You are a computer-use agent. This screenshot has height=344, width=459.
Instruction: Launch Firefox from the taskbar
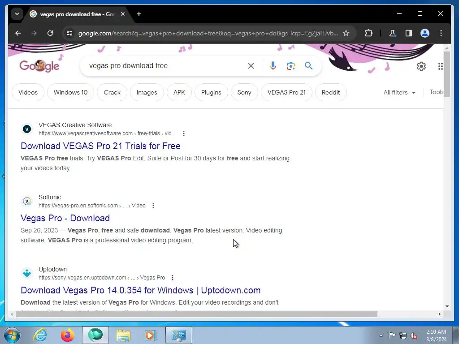coord(67,335)
